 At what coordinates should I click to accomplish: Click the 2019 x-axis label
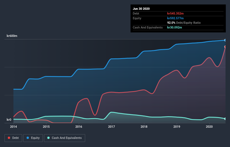pos(177,127)
